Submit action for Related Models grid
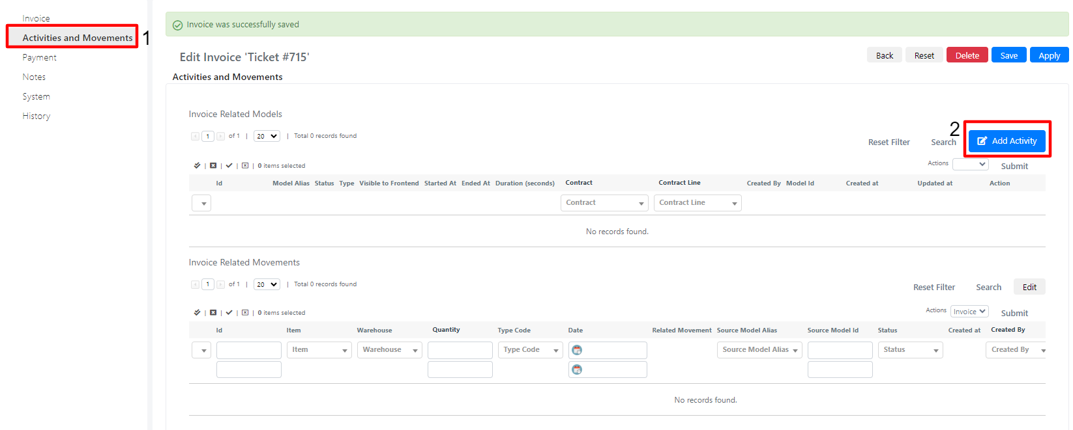 tap(1014, 166)
